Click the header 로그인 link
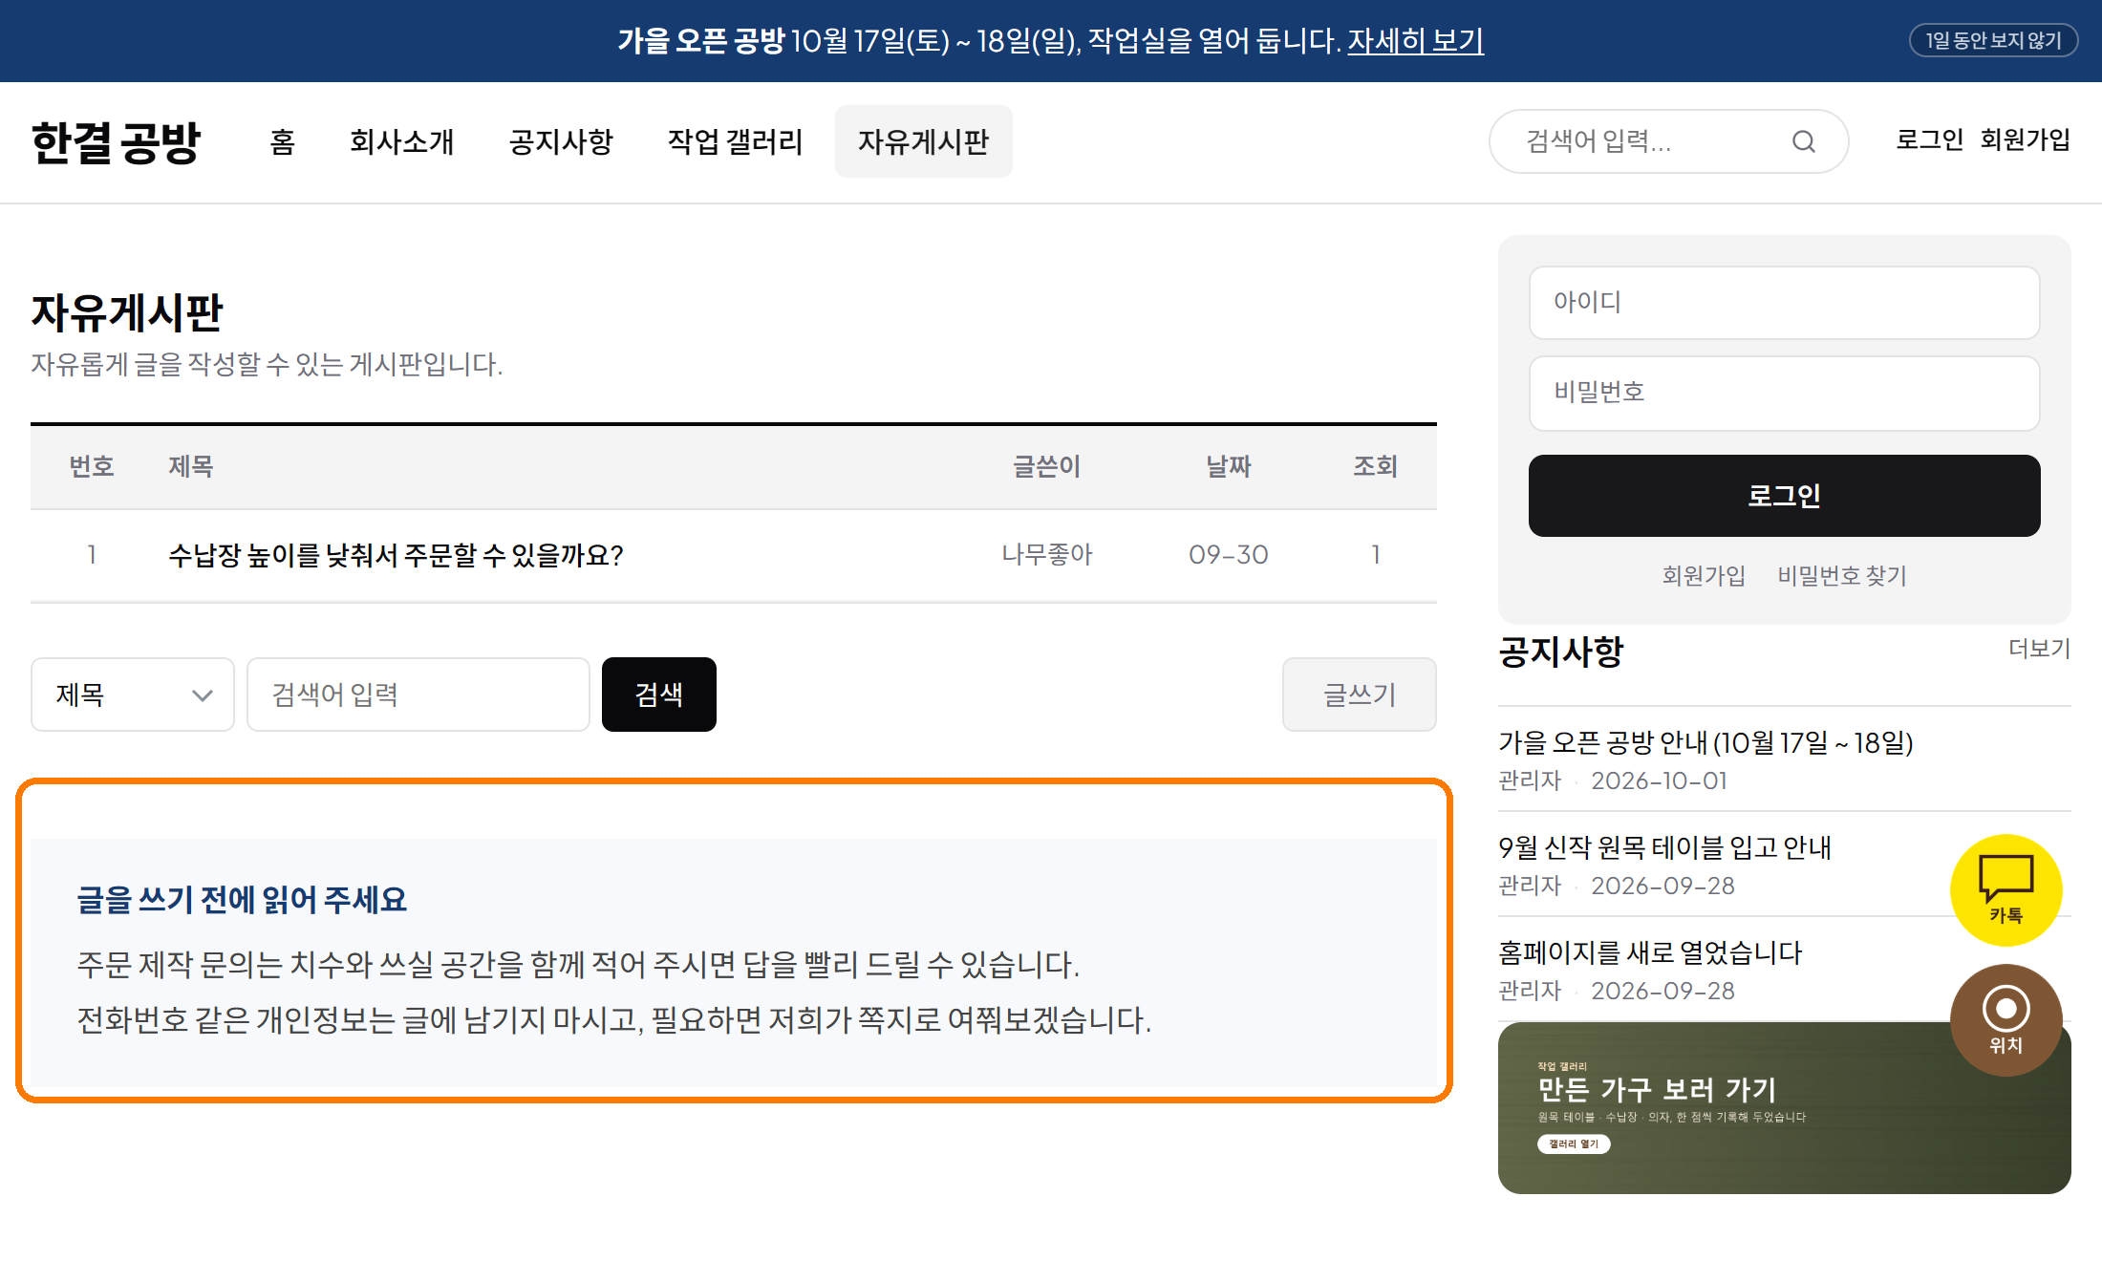The width and height of the screenshot is (2102, 1261). click(1929, 139)
